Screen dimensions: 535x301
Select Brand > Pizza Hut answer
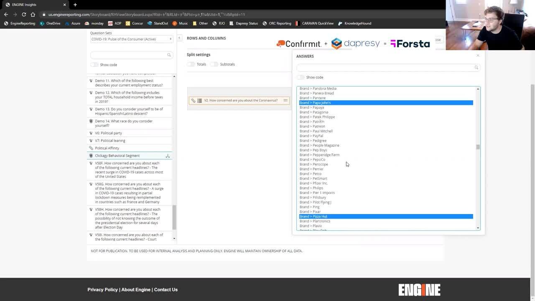(x=386, y=216)
